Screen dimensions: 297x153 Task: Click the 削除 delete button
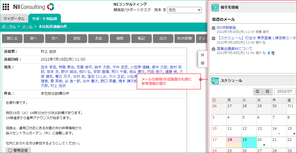[x=120, y=38]
